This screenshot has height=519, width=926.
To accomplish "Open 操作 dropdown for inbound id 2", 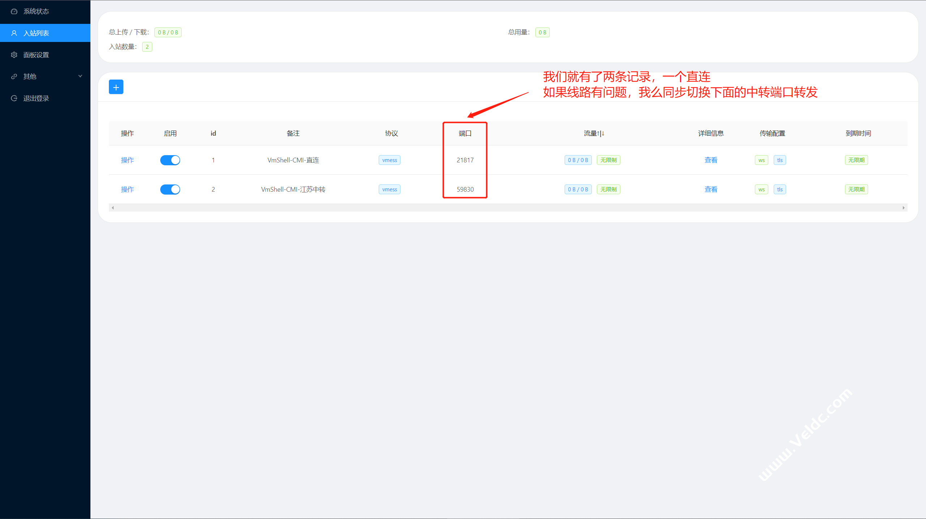I will coord(127,190).
